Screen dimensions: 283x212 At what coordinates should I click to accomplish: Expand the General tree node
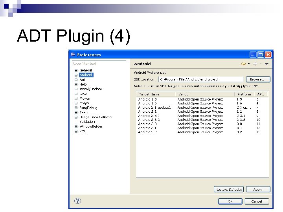pyautogui.click(x=76, y=70)
